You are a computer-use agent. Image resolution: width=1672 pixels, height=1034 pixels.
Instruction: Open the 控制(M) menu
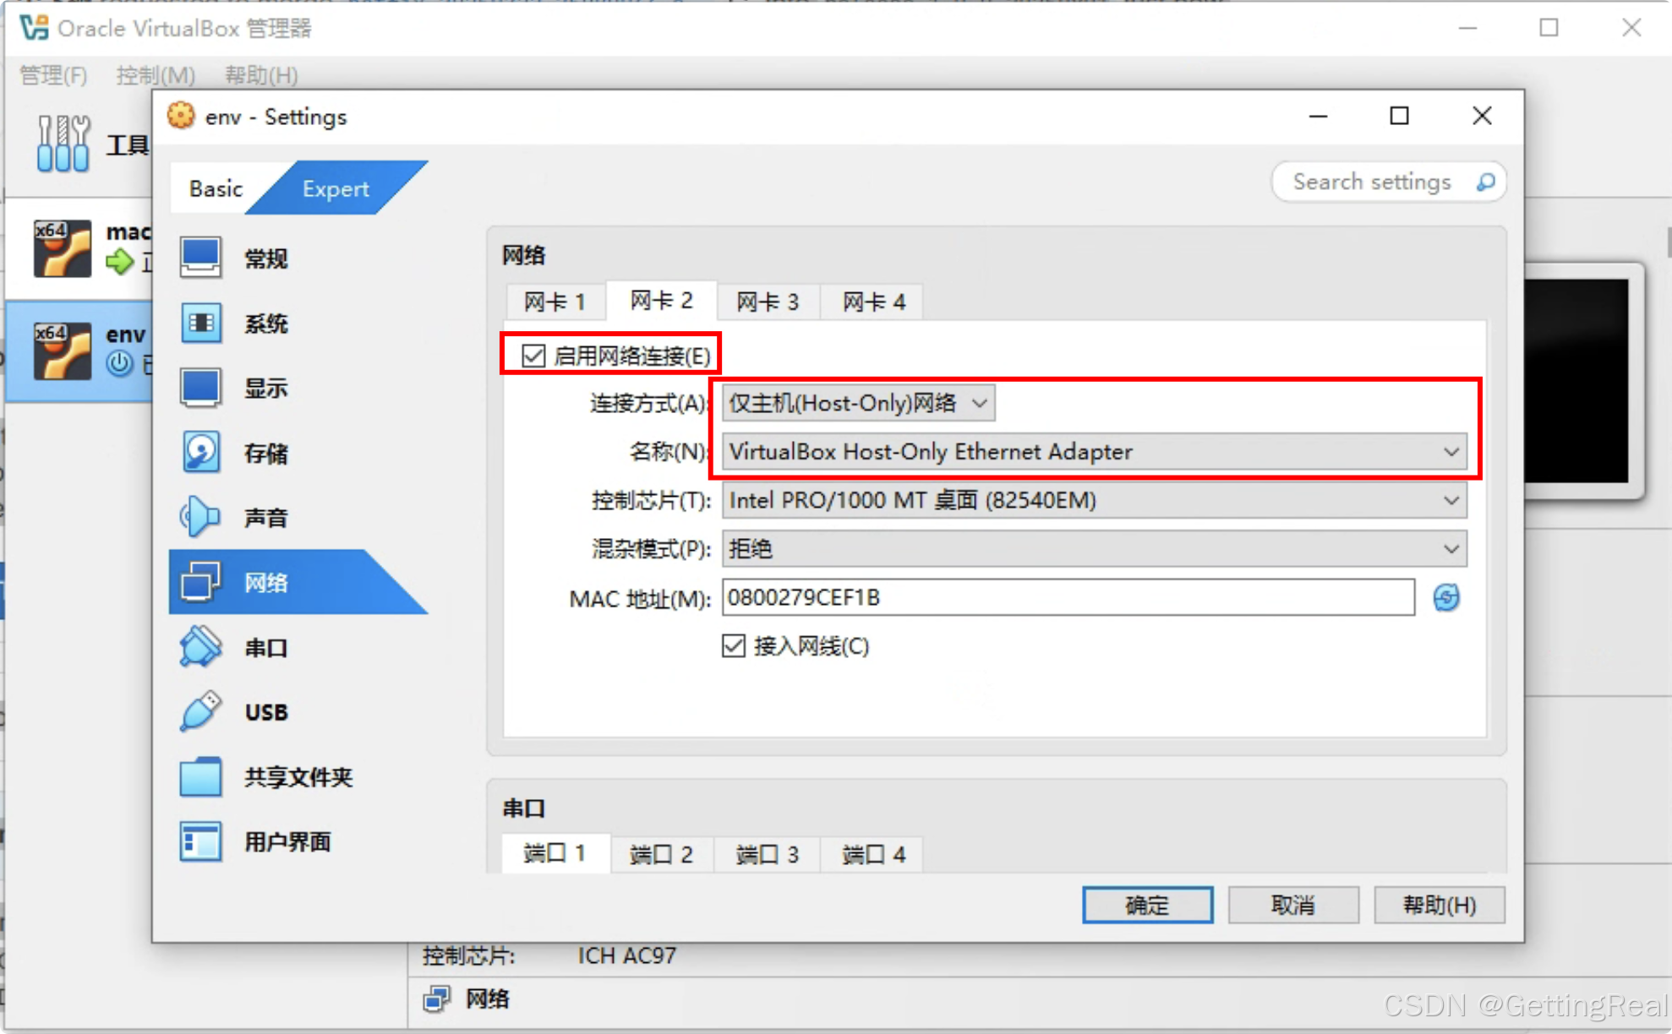click(156, 75)
